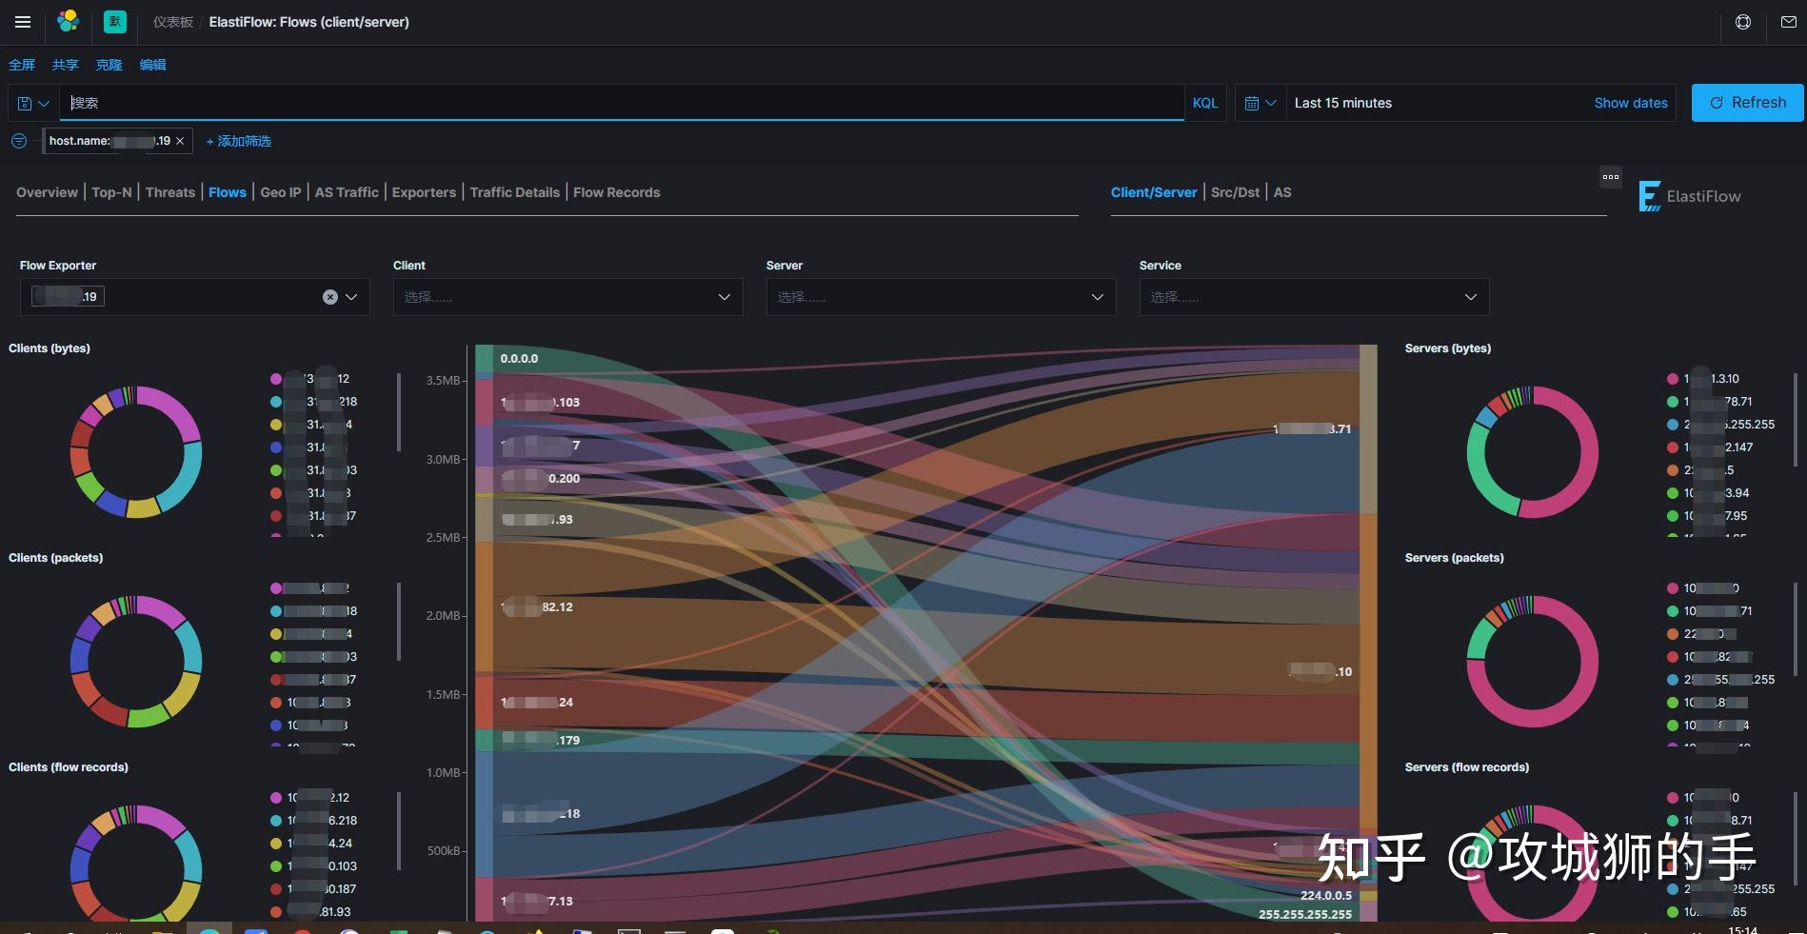
Task: Open the mail newsfeed icon
Action: [x=1788, y=22]
